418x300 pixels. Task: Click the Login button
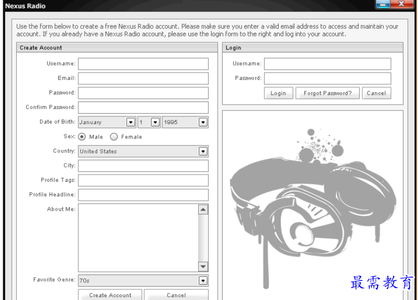coord(278,93)
